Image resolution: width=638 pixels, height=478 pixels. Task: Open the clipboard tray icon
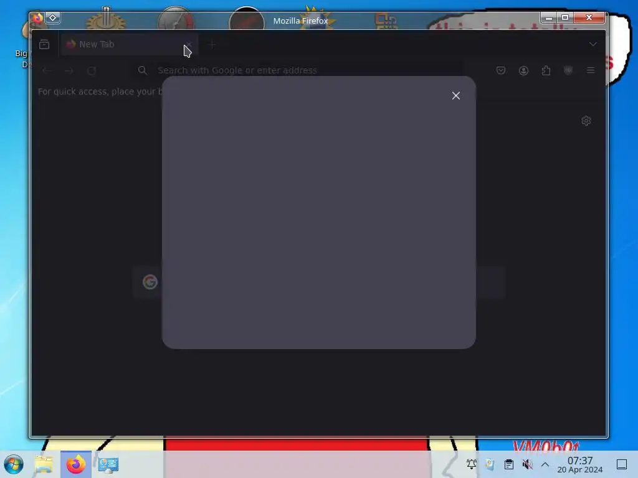pos(508,464)
